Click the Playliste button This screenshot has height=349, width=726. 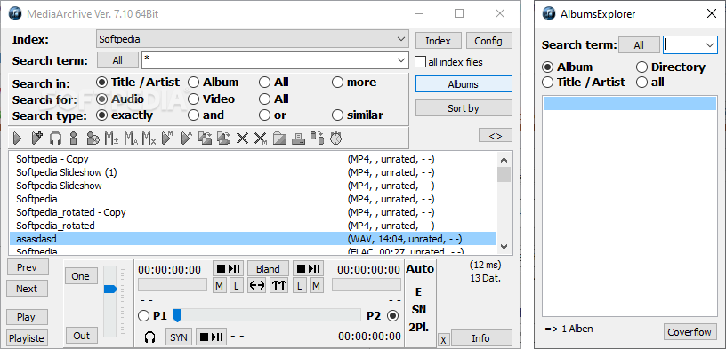click(x=27, y=338)
